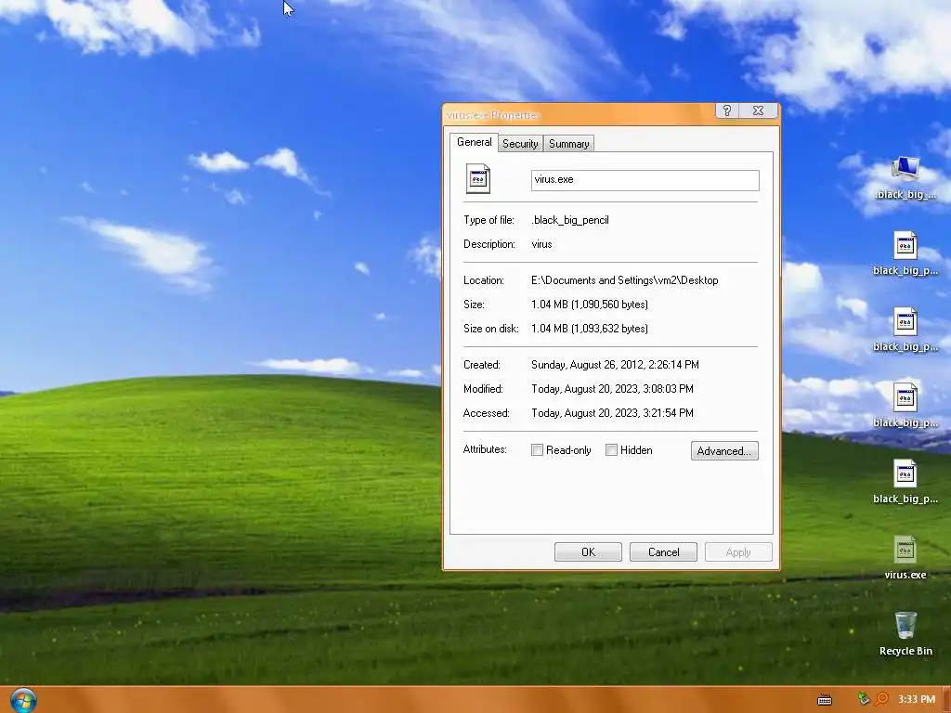Click the Description value virus

[541, 244]
